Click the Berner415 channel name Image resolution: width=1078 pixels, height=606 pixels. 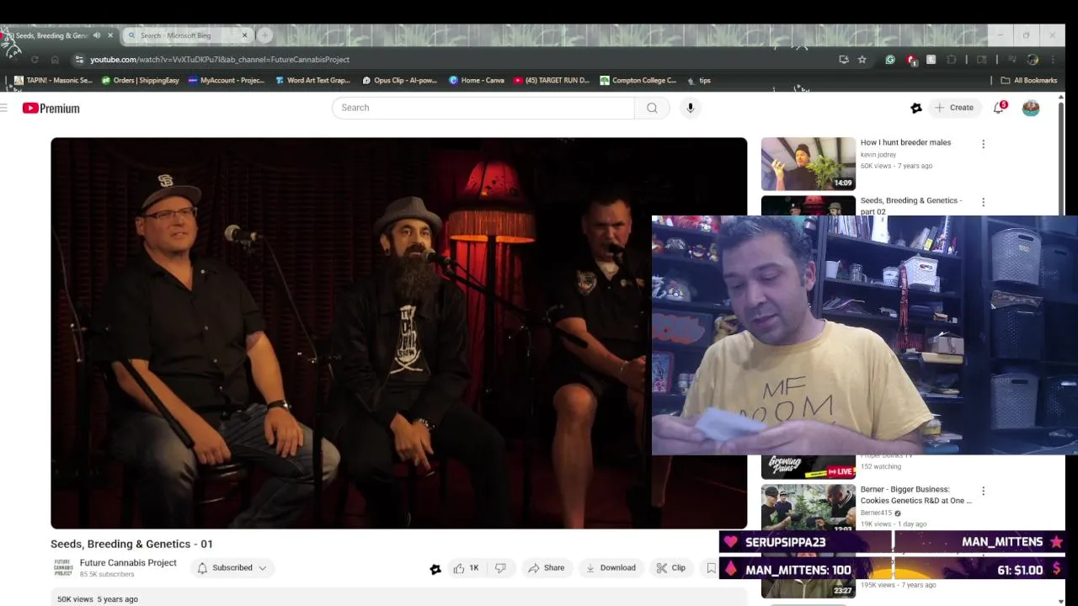(x=876, y=513)
